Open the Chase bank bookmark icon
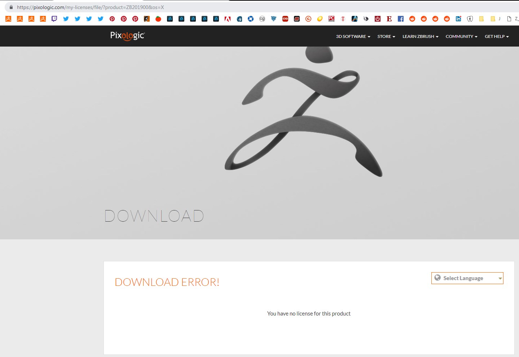 [251, 19]
